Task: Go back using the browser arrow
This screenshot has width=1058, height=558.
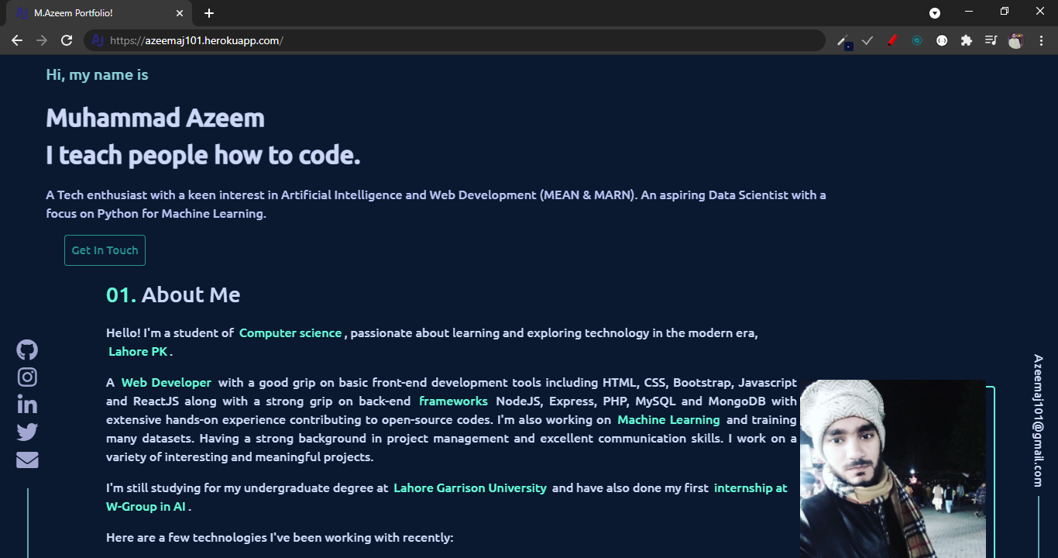Action: tap(17, 40)
